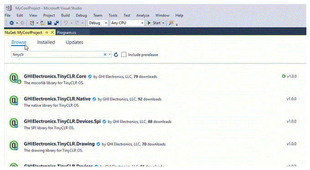Click 'The SPI library for TinyCLR OS.' description
Viewport: 310px width, 170px height.
coord(49,128)
